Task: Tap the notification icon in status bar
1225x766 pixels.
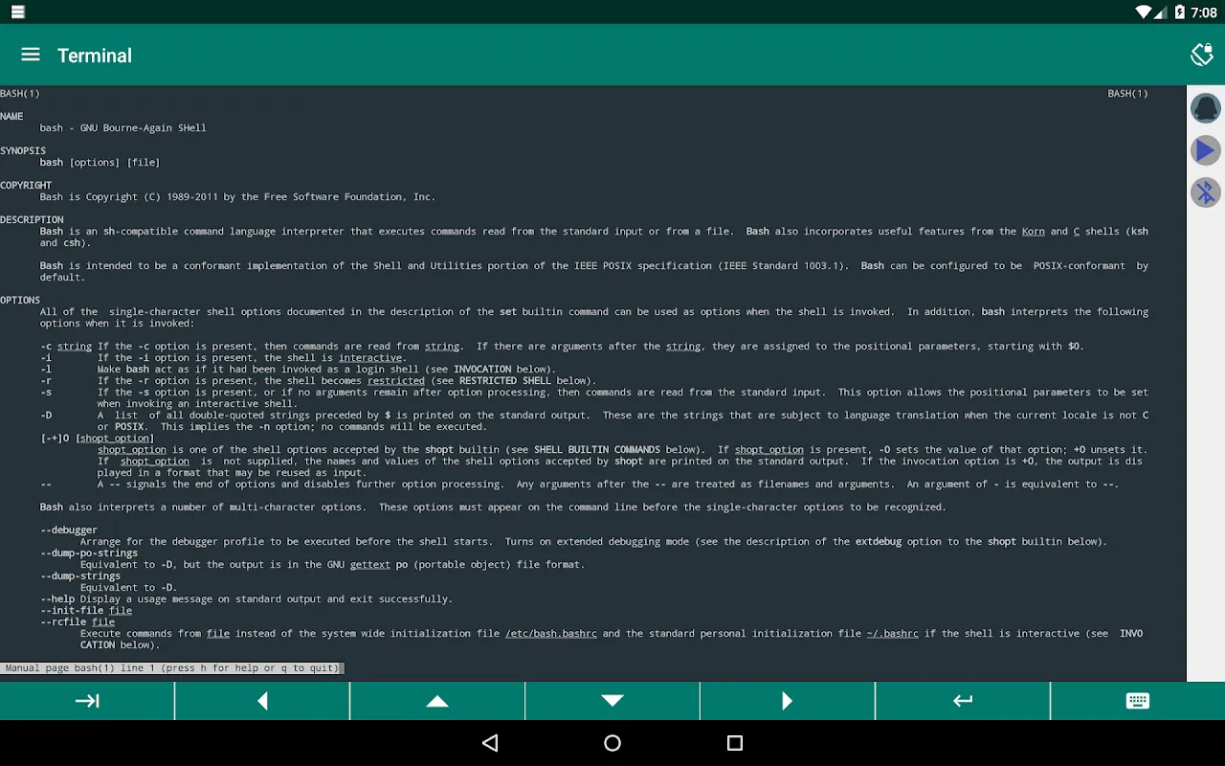Action: [17, 12]
